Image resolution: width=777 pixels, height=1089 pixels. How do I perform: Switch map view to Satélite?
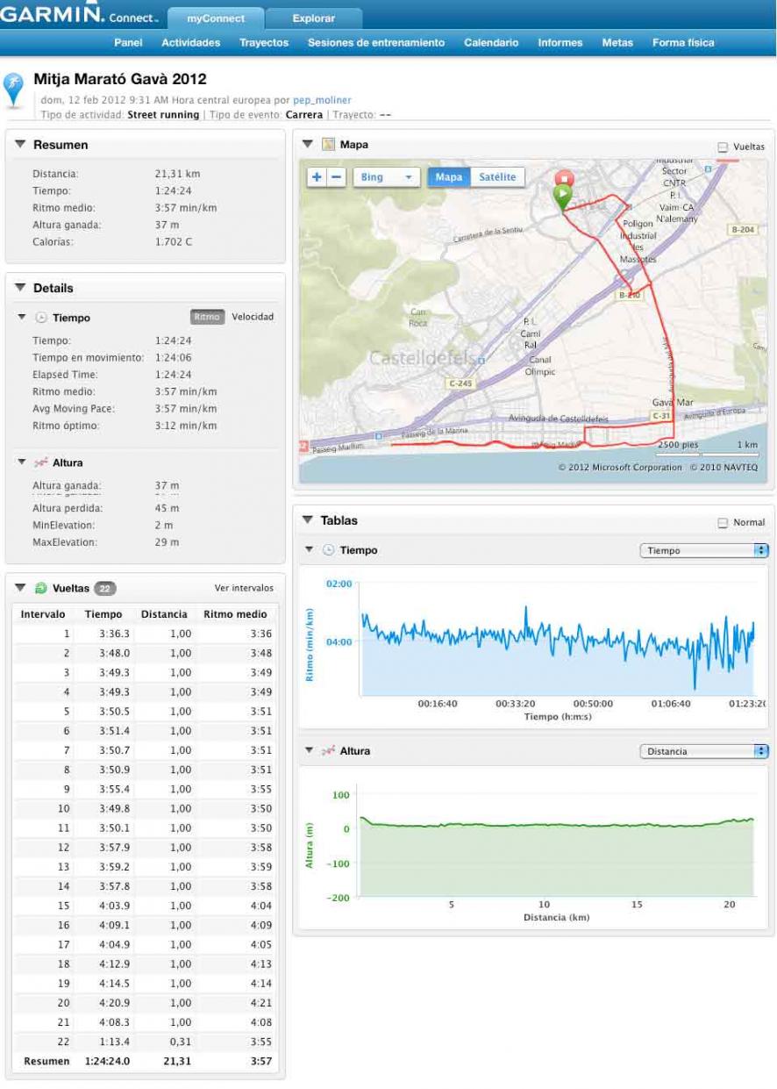pyautogui.click(x=497, y=177)
